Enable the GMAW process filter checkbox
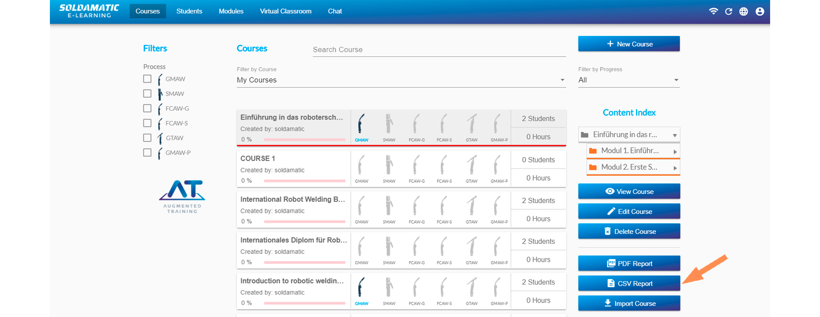Screen dimensions: 820x317 pos(147,79)
